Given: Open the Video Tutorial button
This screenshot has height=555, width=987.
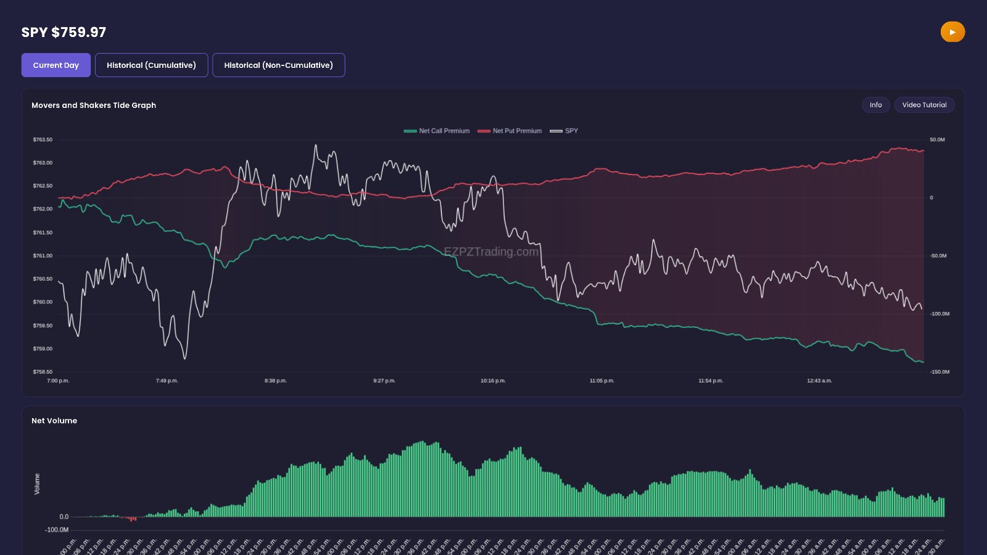Looking at the screenshot, I should coord(924,105).
